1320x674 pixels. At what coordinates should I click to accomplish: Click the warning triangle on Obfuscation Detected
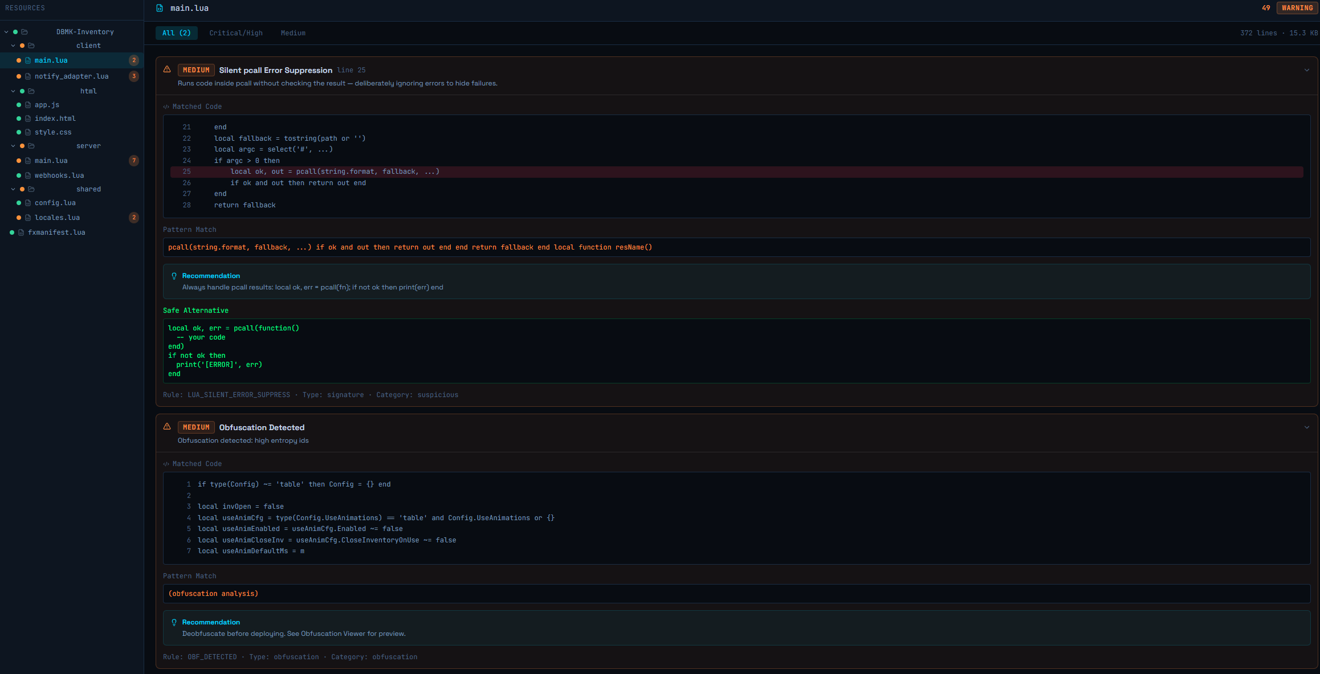[167, 427]
